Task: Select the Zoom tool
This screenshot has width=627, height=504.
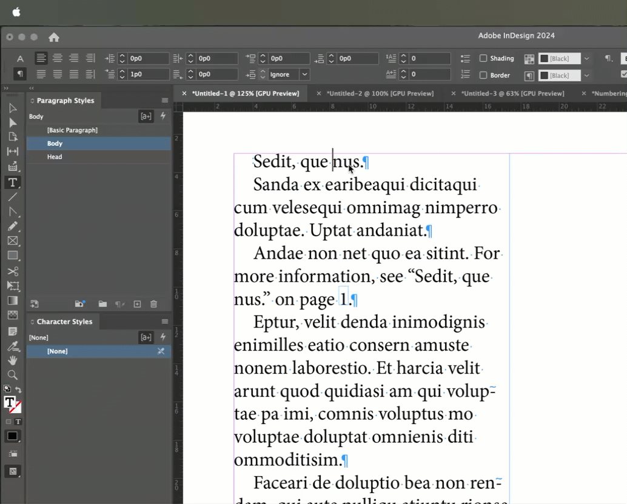Action: point(12,375)
